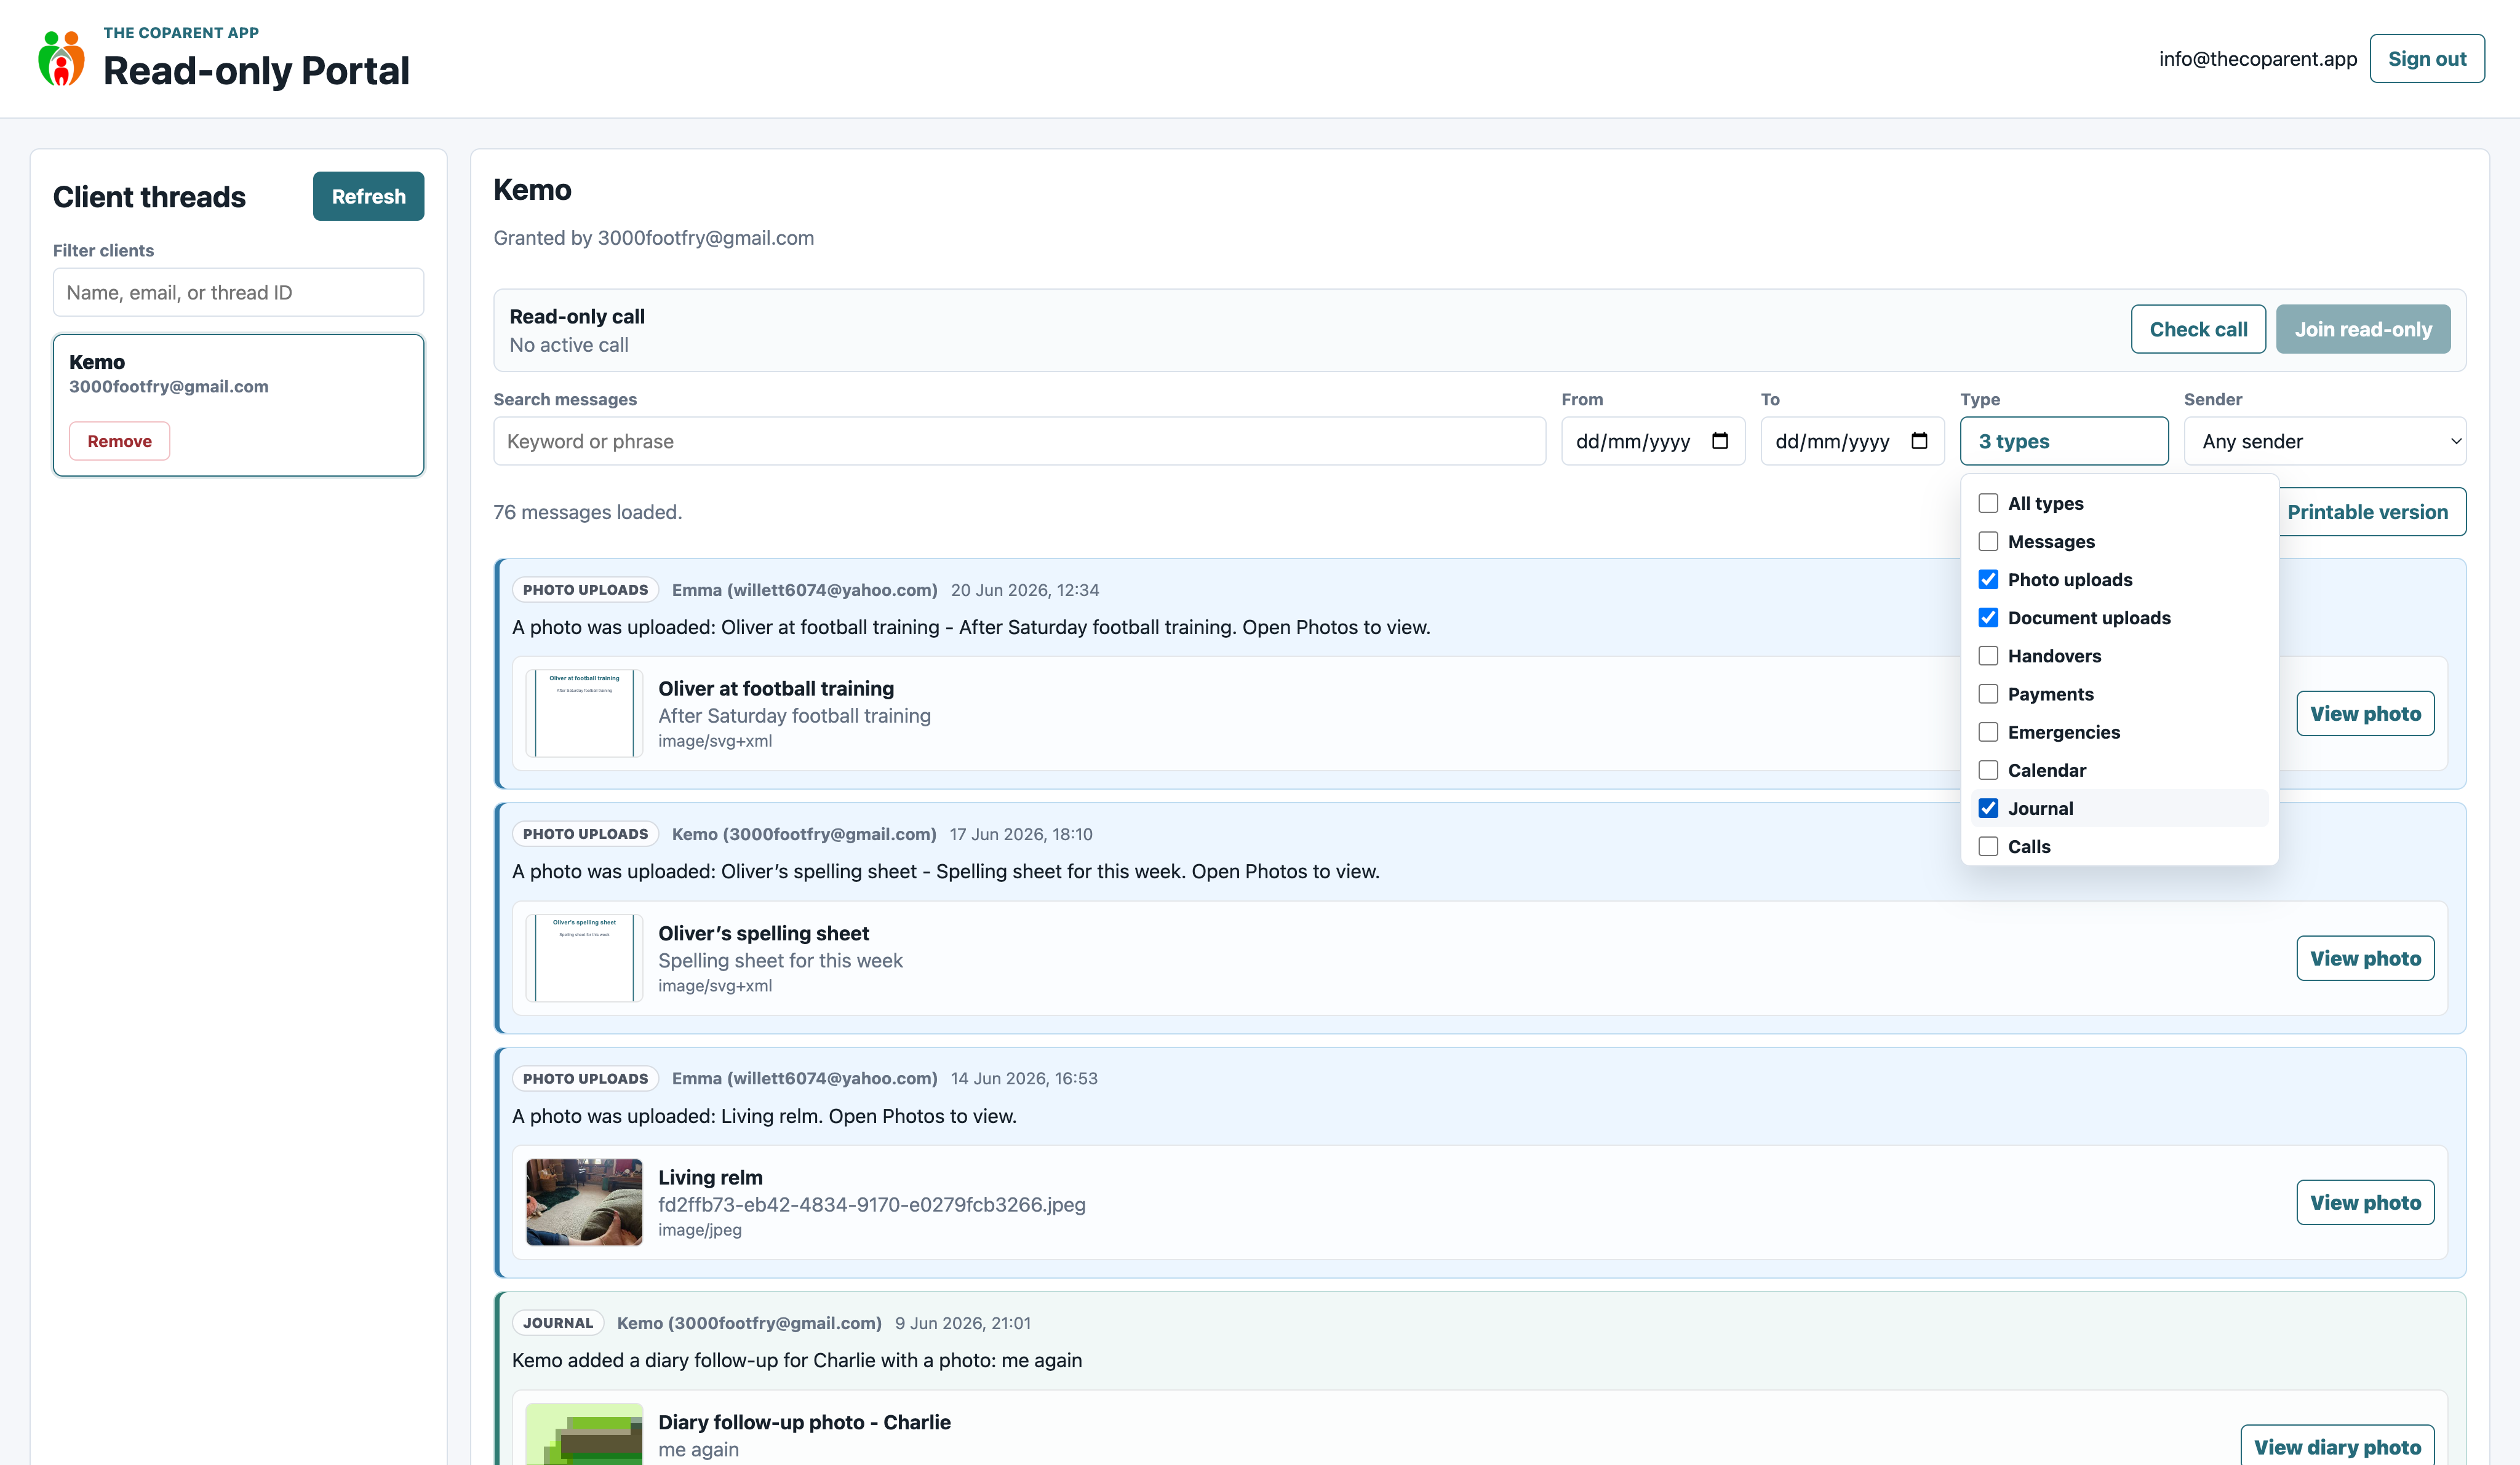Image resolution: width=2520 pixels, height=1465 pixels.
Task: Check the Handovers checkbox
Action: 1988,655
